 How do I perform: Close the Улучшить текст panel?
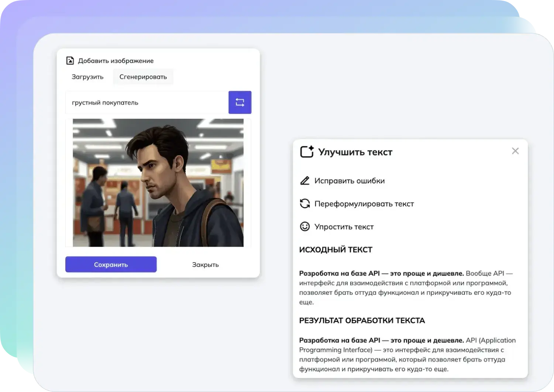pyautogui.click(x=515, y=151)
